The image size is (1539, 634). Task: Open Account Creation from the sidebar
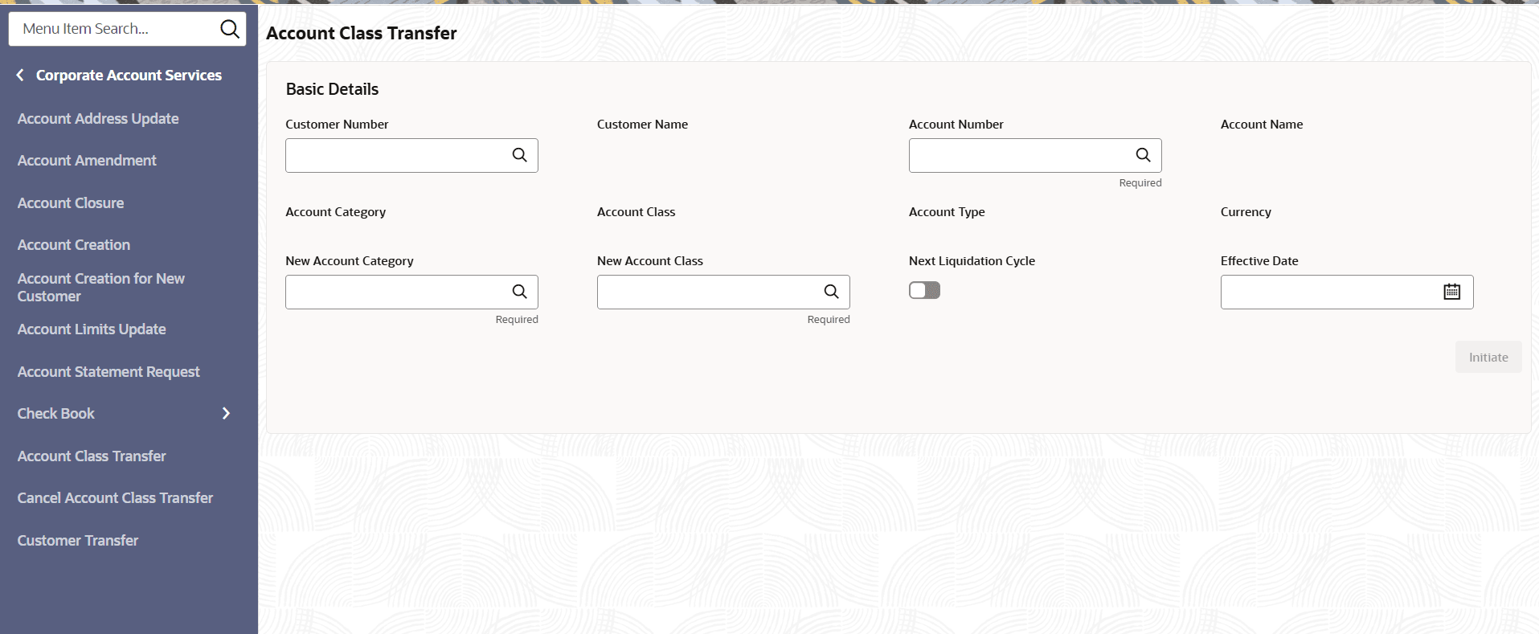[74, 245]
